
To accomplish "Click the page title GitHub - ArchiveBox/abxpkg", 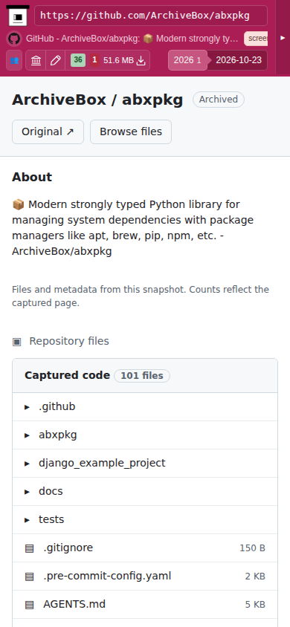I will (x=132, y=39).
